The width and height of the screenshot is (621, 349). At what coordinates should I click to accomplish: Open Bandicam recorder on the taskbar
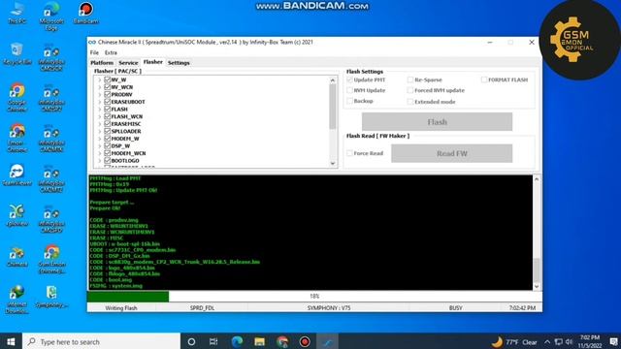point(305,341)
